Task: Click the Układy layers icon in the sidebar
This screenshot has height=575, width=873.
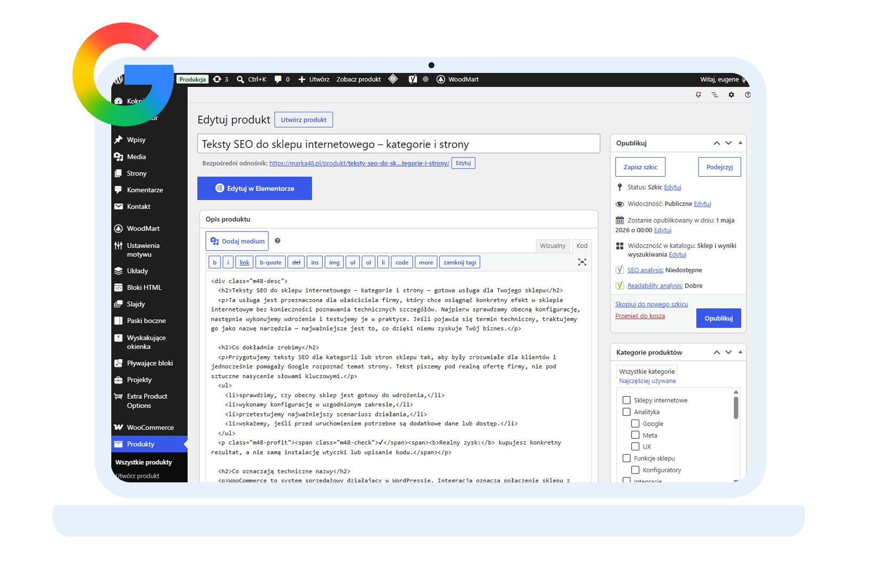Action: (x=118, y=271)
